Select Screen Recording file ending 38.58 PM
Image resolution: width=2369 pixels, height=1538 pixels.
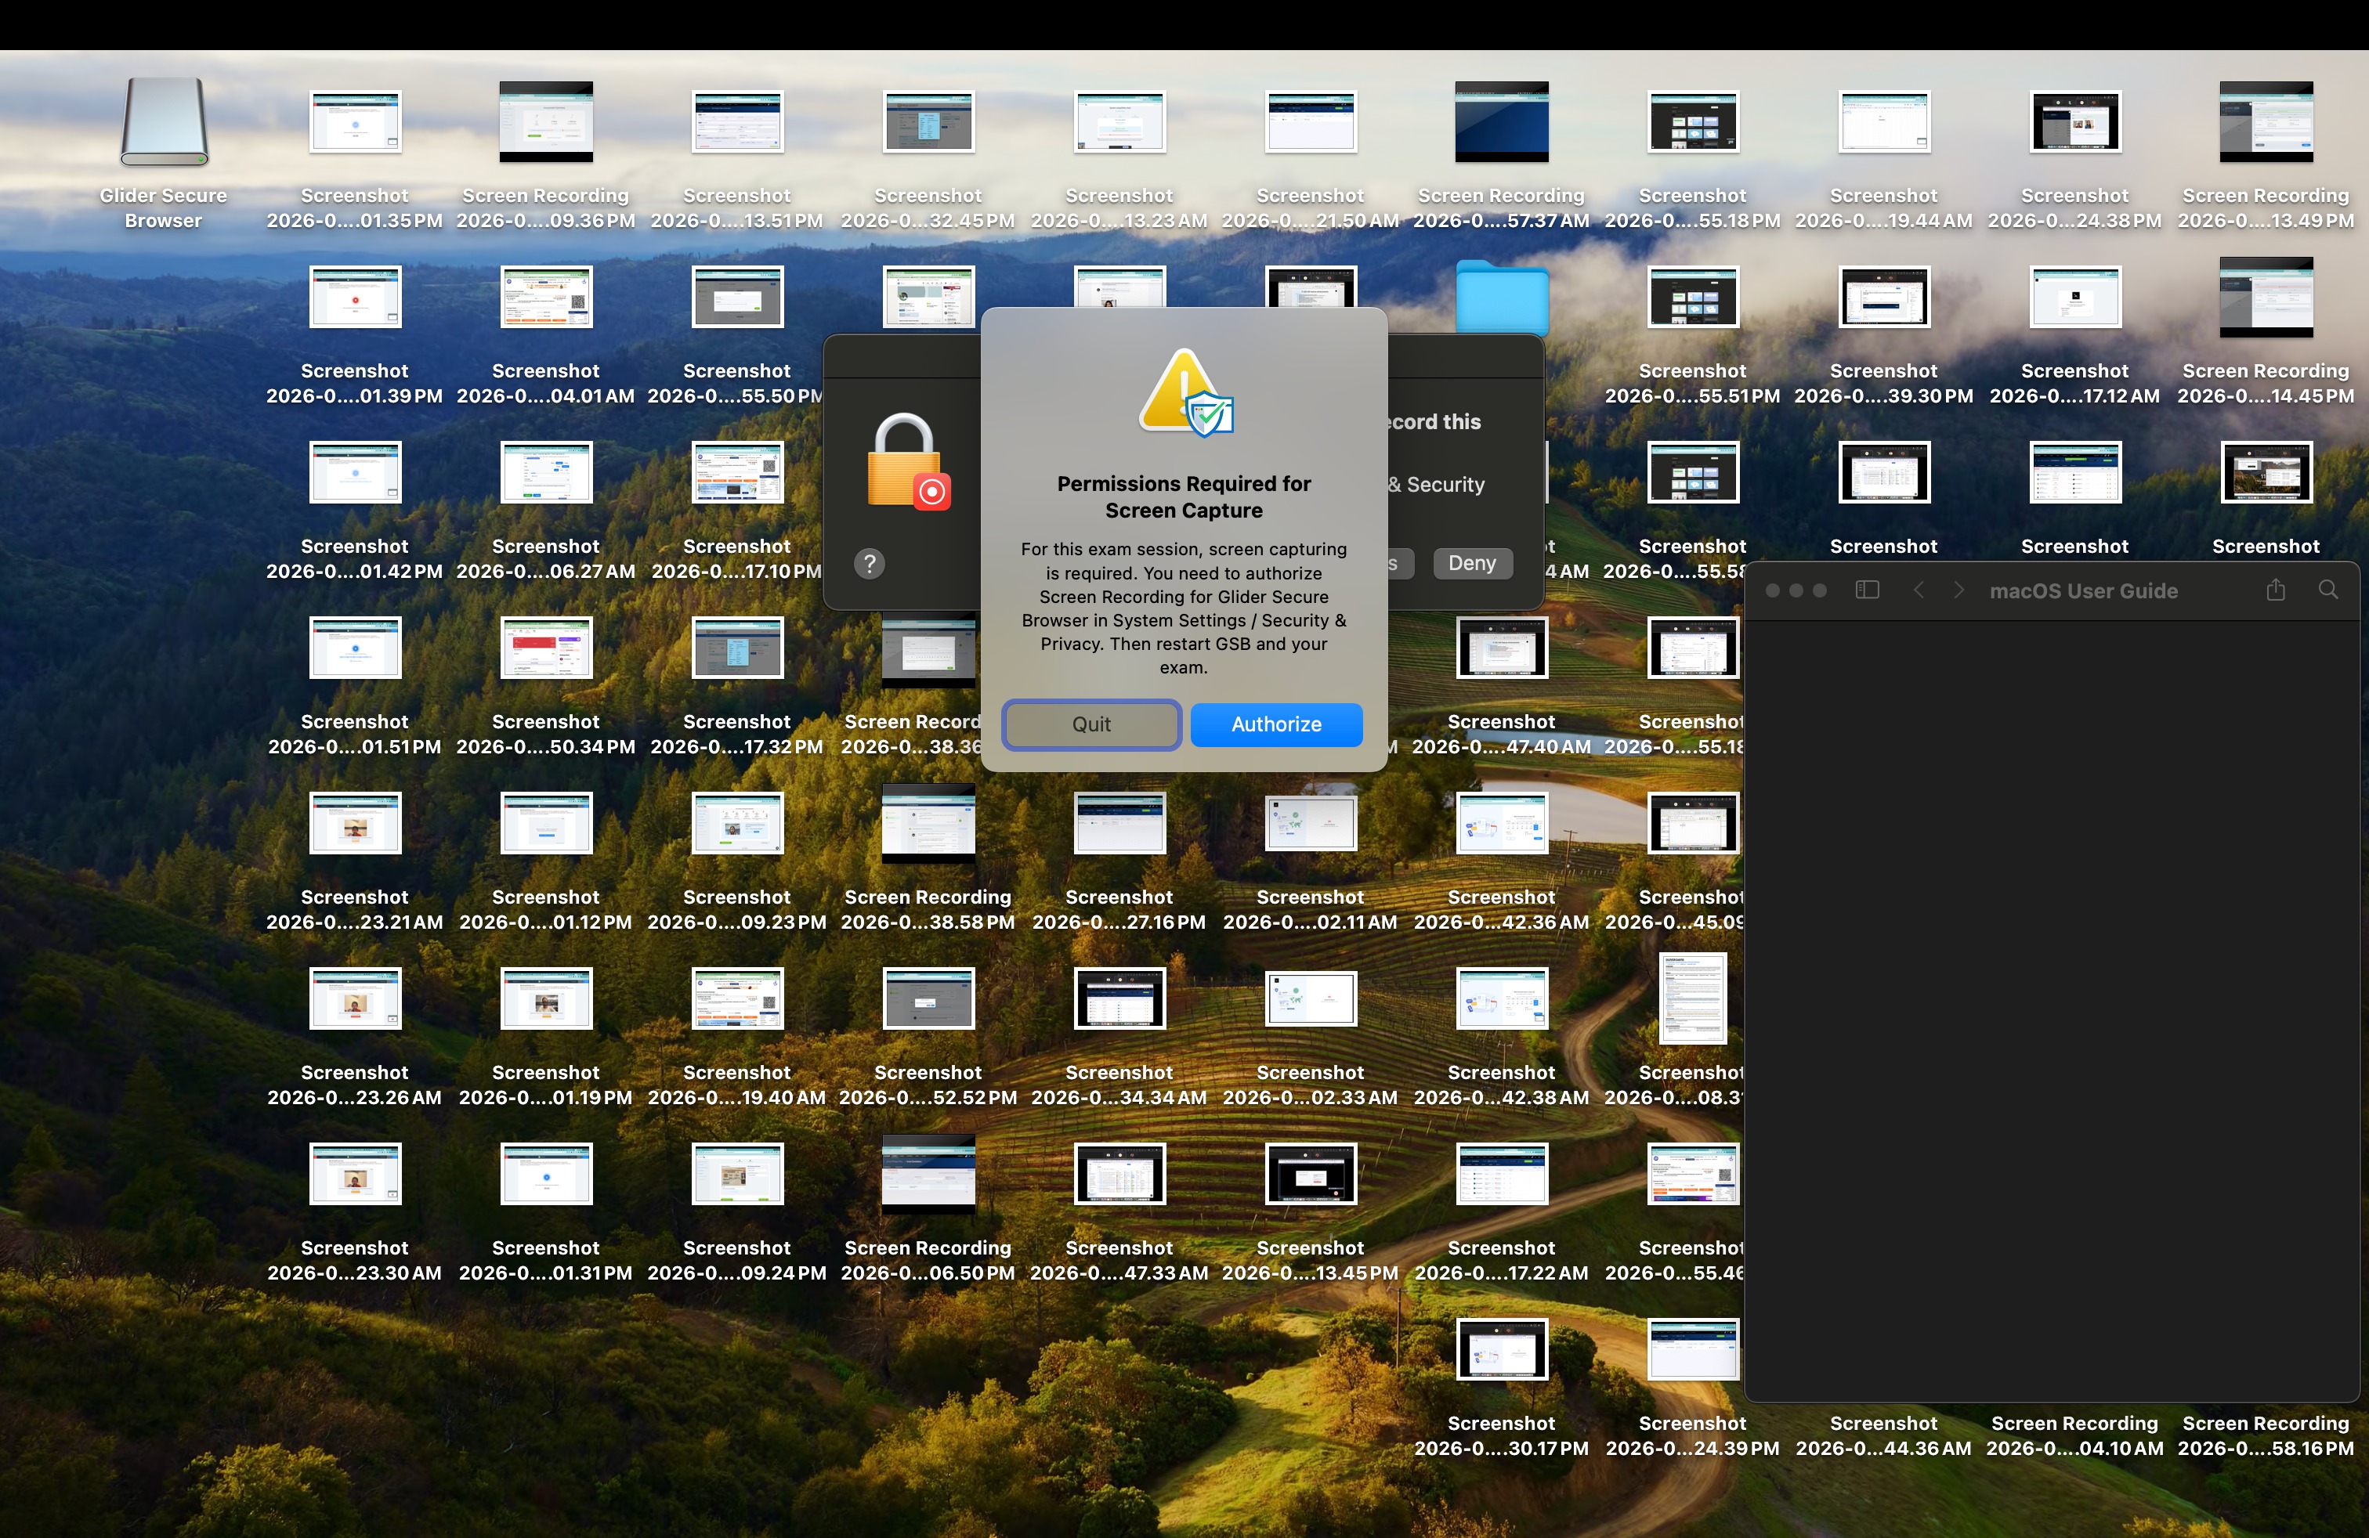pos(928,821)
